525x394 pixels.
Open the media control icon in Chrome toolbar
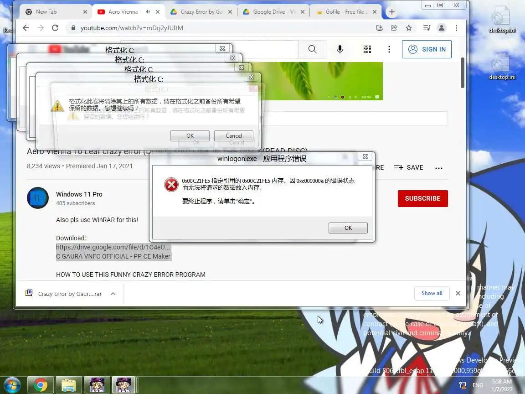427,28
